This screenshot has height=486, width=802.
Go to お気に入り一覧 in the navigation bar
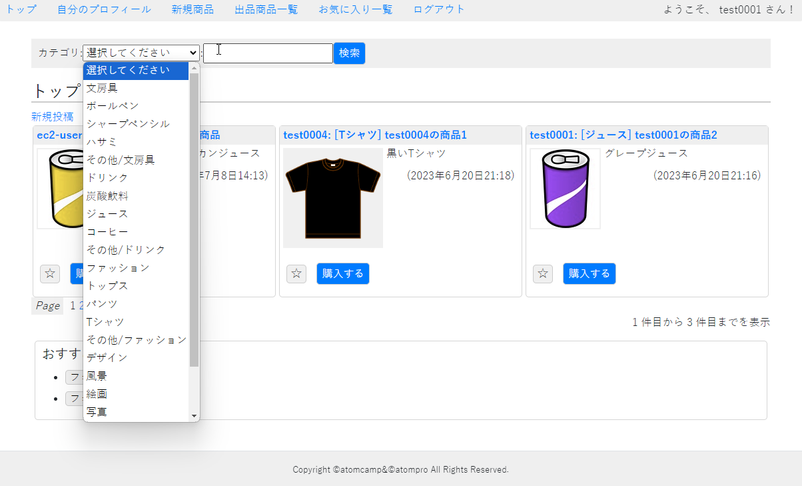click(356, 9)
